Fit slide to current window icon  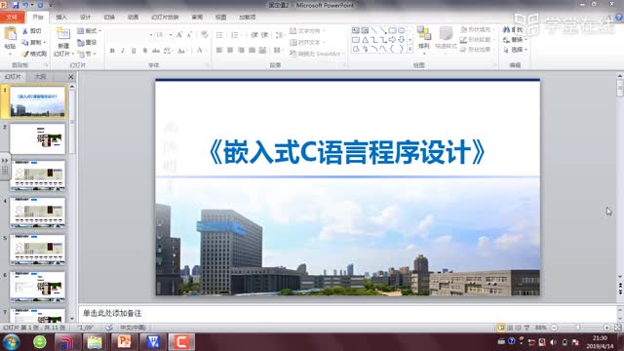[617, 328]
